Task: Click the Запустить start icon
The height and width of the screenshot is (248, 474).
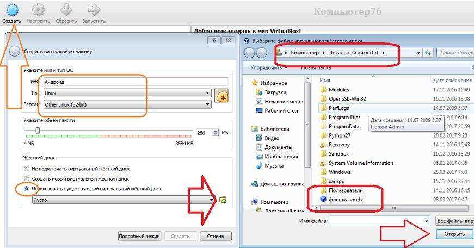Action: [x=94, y=10]
